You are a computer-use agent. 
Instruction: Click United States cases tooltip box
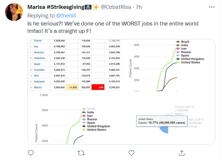(x=162, y=121)
